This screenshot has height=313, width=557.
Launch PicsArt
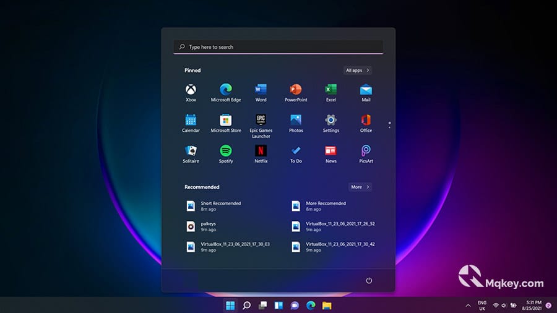pyautogui.click(x=366, y=154)
